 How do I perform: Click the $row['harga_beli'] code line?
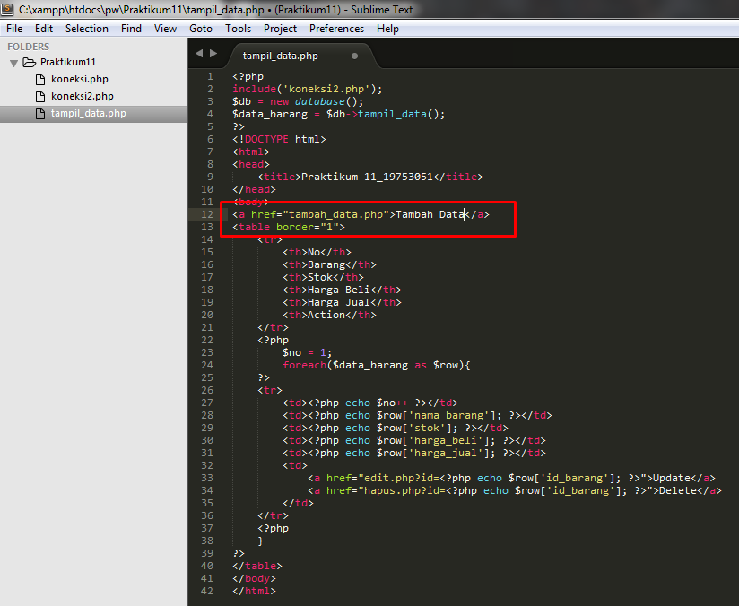click(414, 440)
